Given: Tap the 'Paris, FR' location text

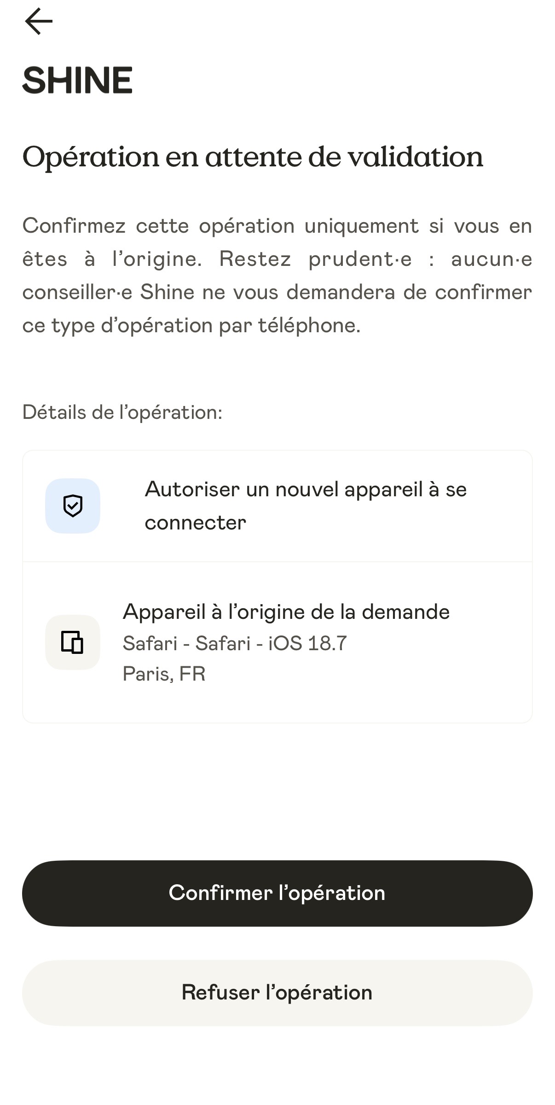Looking at the screenshot, I should click(x=164, y=674).
